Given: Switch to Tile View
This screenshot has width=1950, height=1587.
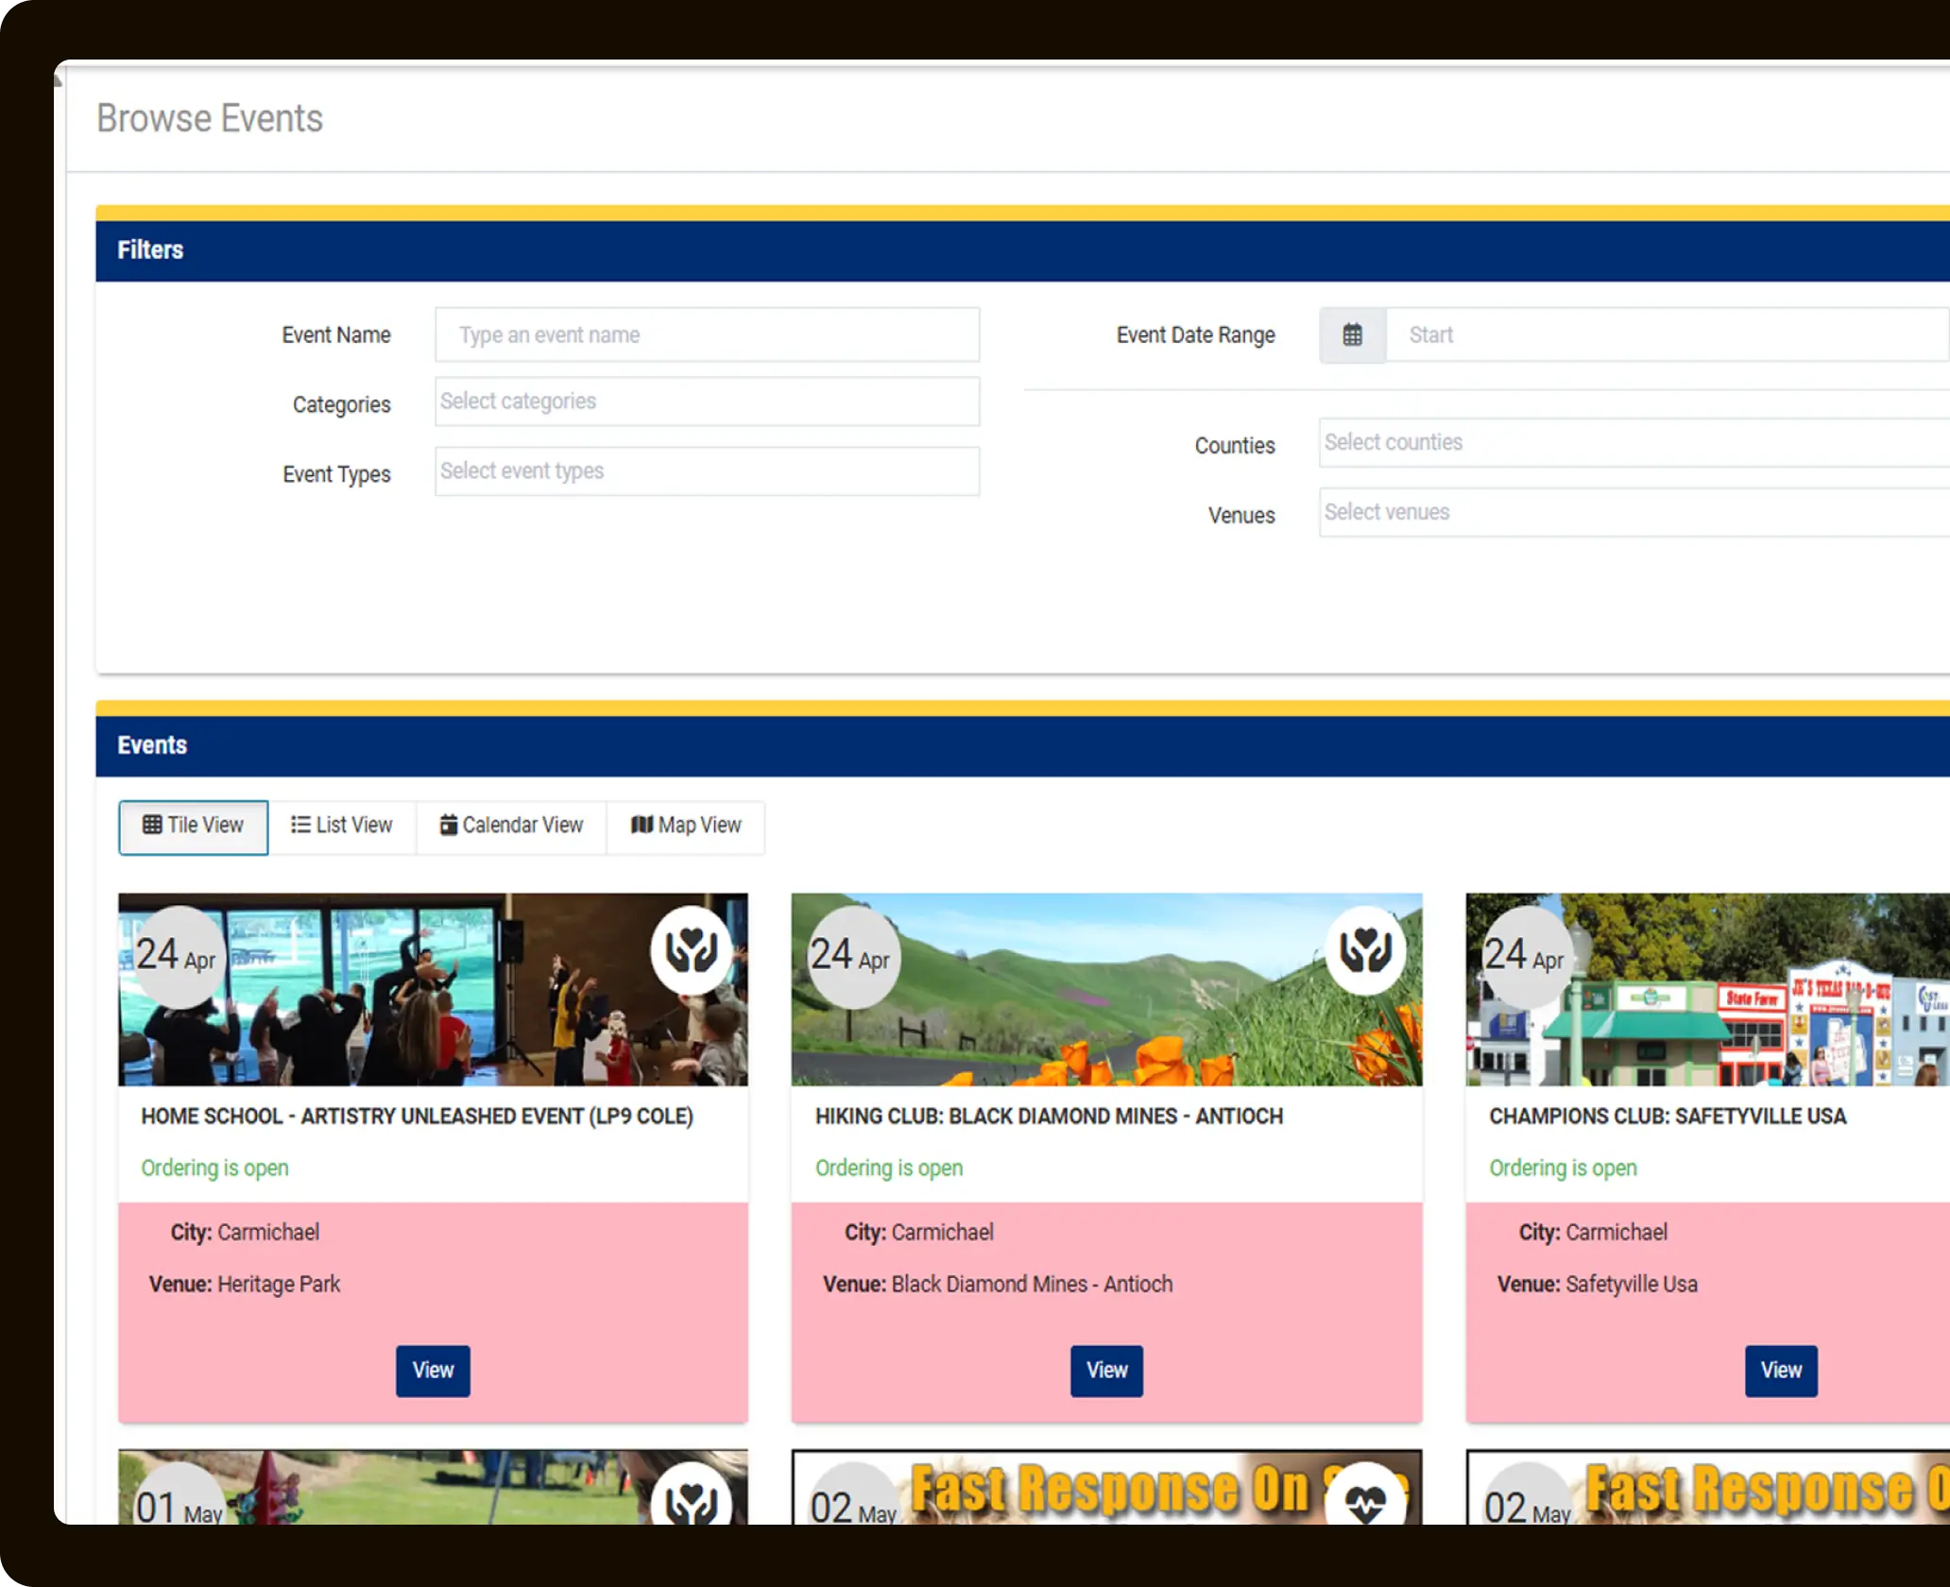Looking at the screenshot, I should click(194, 826).
